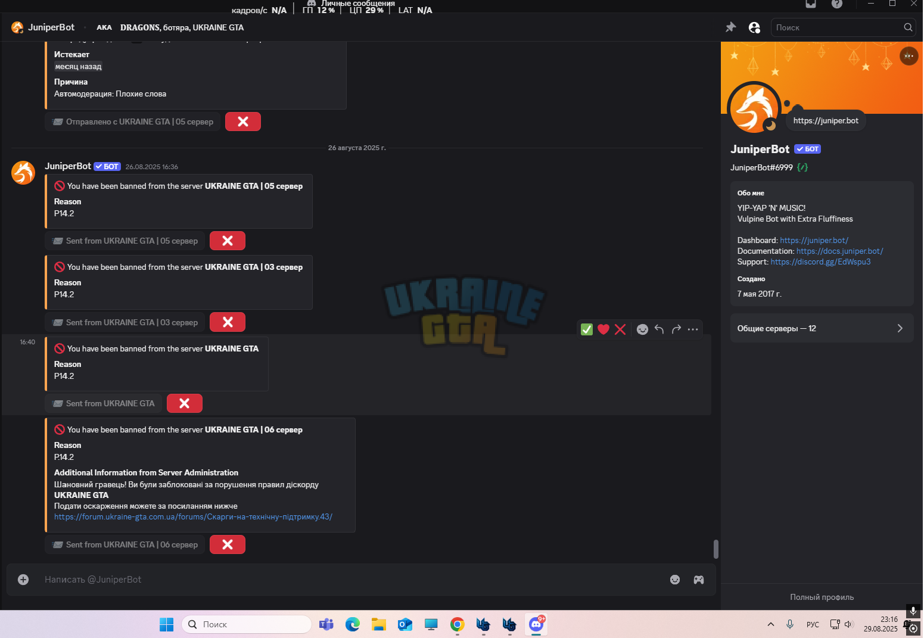Open Полный профиль button

pos(822,597)
